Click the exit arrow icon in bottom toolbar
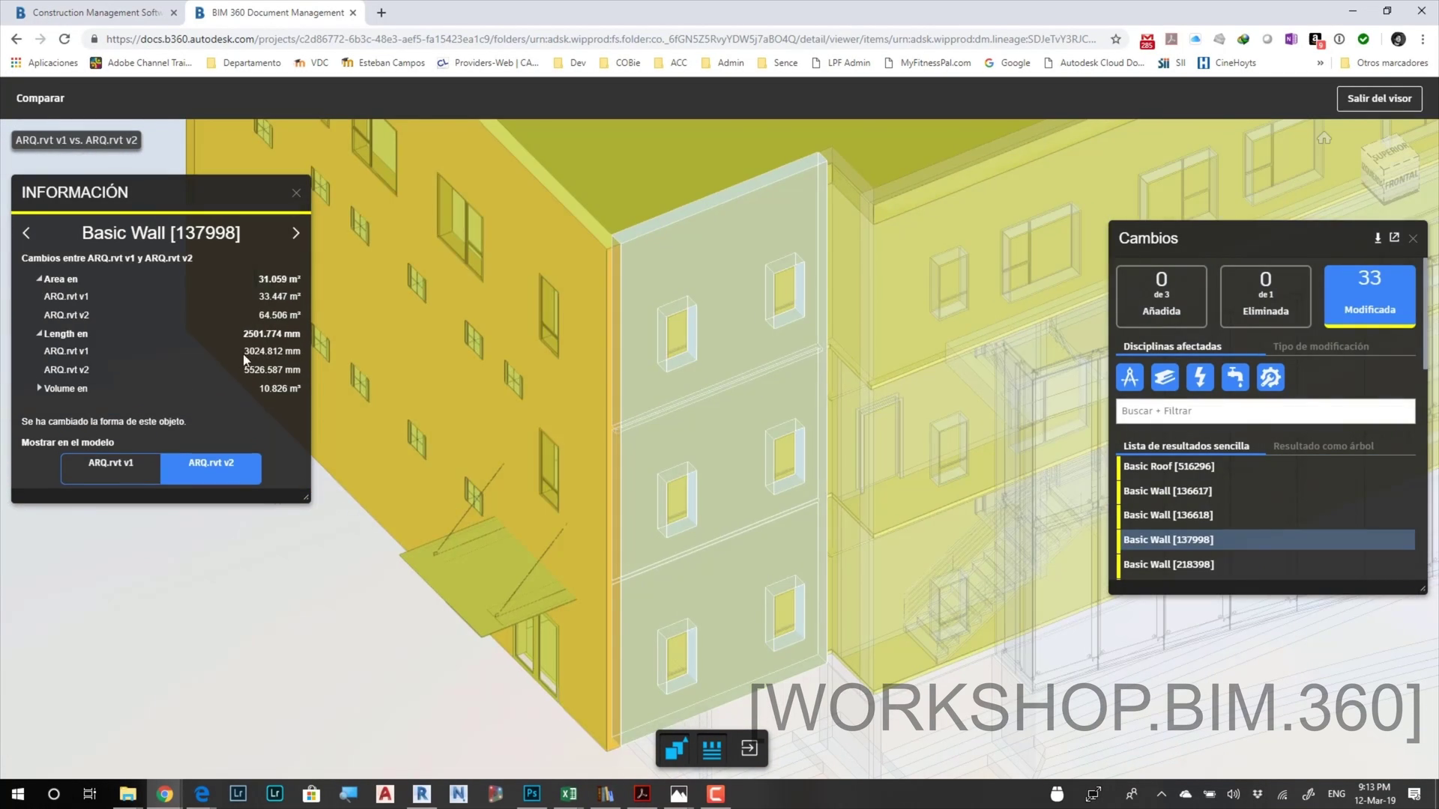Viewport: 1439px width, 809px height. pyautogui.click(x=749, y=748)
